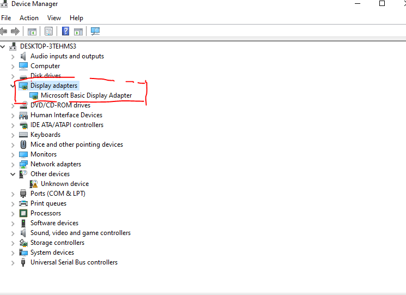Click the Display adapters category icon
The height and width of the screenshot is (295, 406).
[23, 86]
